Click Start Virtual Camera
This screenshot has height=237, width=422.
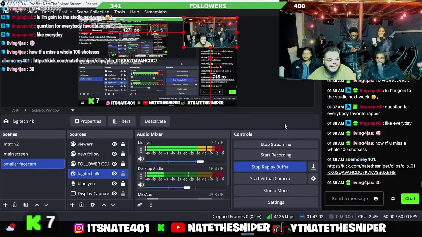[x=270, y=179]
